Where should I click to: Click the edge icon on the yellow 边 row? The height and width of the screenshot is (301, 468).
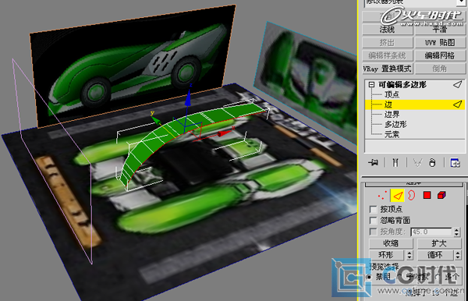pyautogui.click(x=457, y=104)
